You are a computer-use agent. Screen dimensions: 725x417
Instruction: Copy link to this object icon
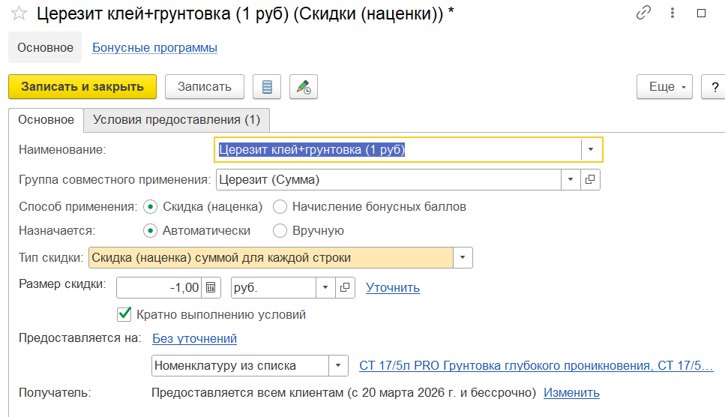[643, 13]
